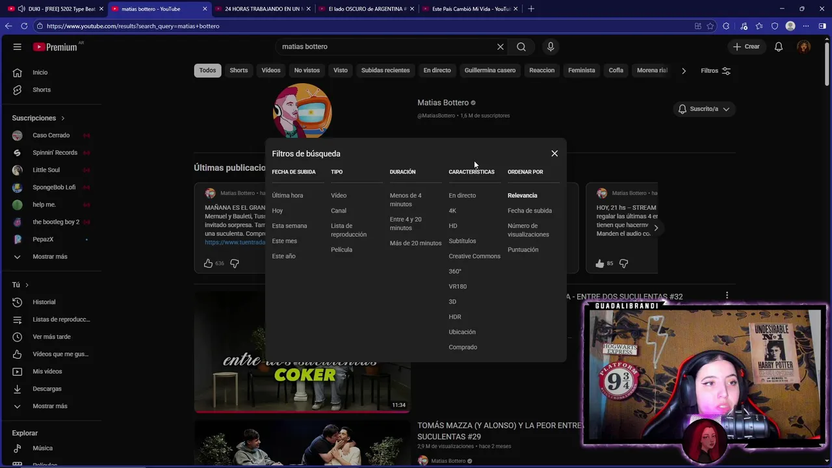Expand the Suscripciones section

point(38,118)
